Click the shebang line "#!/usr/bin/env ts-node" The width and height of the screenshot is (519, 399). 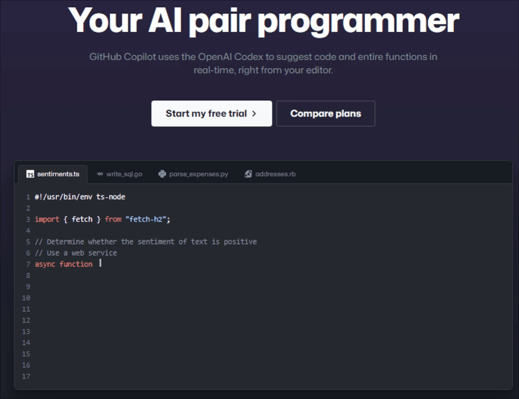point(80,197)
